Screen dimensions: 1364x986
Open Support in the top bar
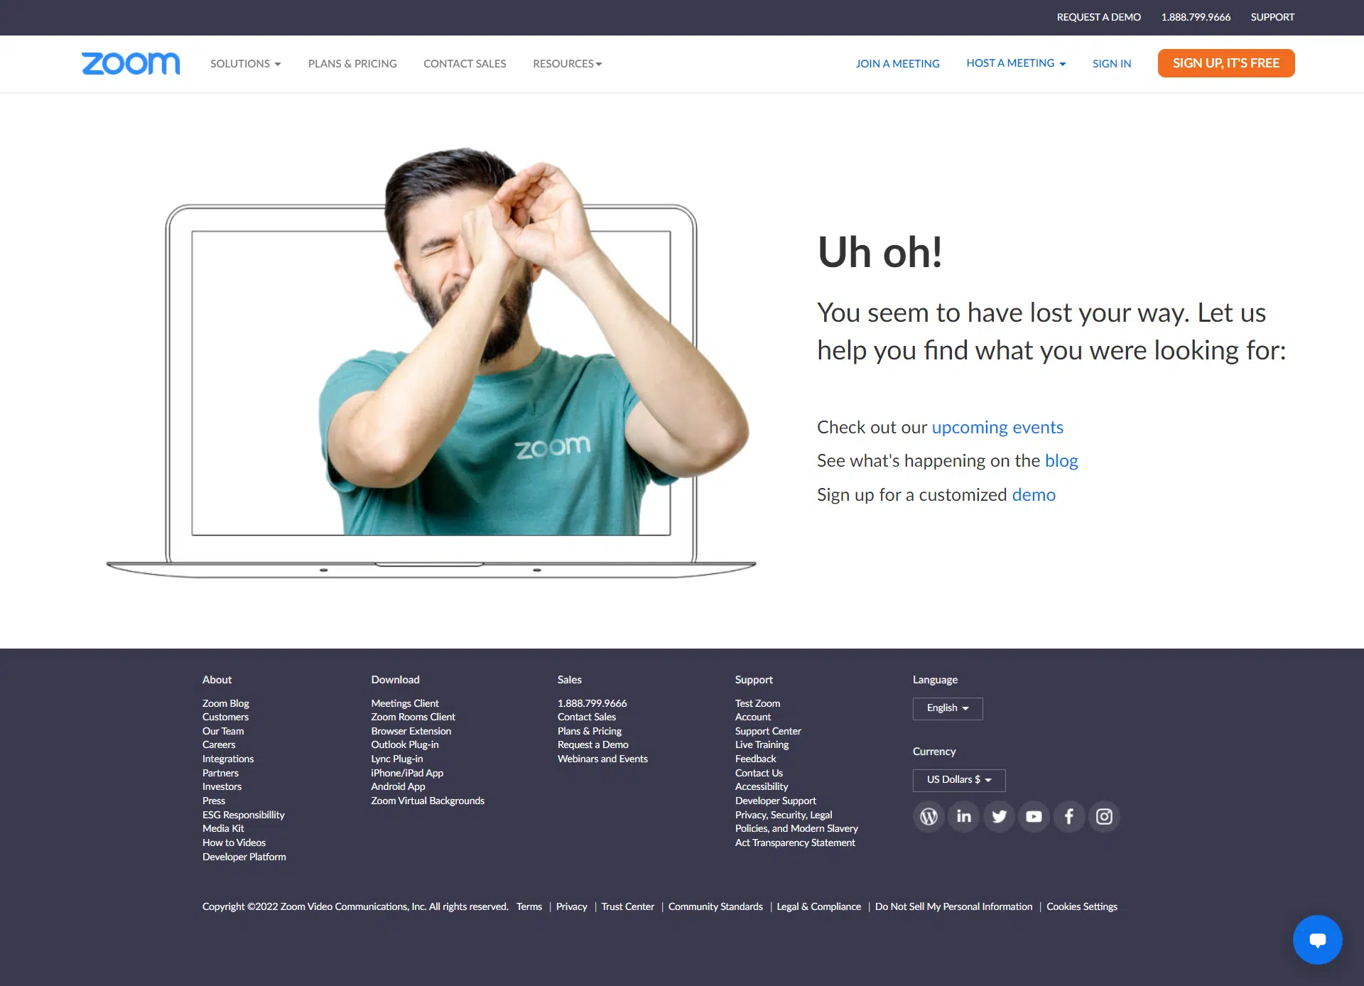tap(1272, 17)
